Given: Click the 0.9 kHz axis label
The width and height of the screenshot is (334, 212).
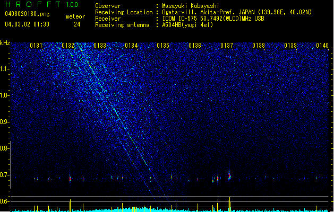Looking at the screenshot, I should [x=4, y=122].
